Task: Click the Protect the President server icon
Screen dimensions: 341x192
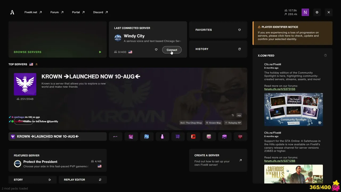Action: (18, 164)
